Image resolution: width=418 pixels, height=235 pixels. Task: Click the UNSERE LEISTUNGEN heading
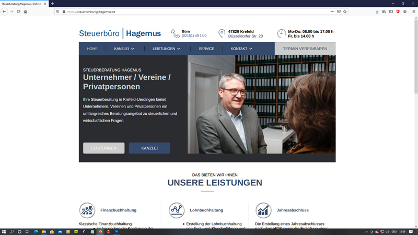[x=215, y=183]
